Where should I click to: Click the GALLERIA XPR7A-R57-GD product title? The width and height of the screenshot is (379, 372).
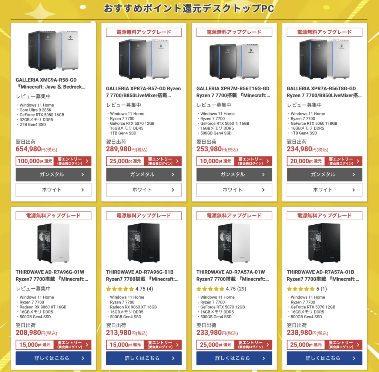(x=143, y=92)
